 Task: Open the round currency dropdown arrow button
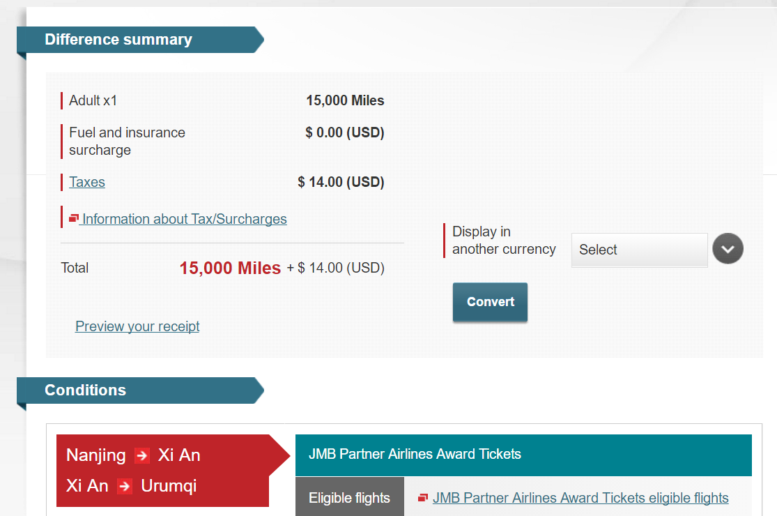pos(728,248)
